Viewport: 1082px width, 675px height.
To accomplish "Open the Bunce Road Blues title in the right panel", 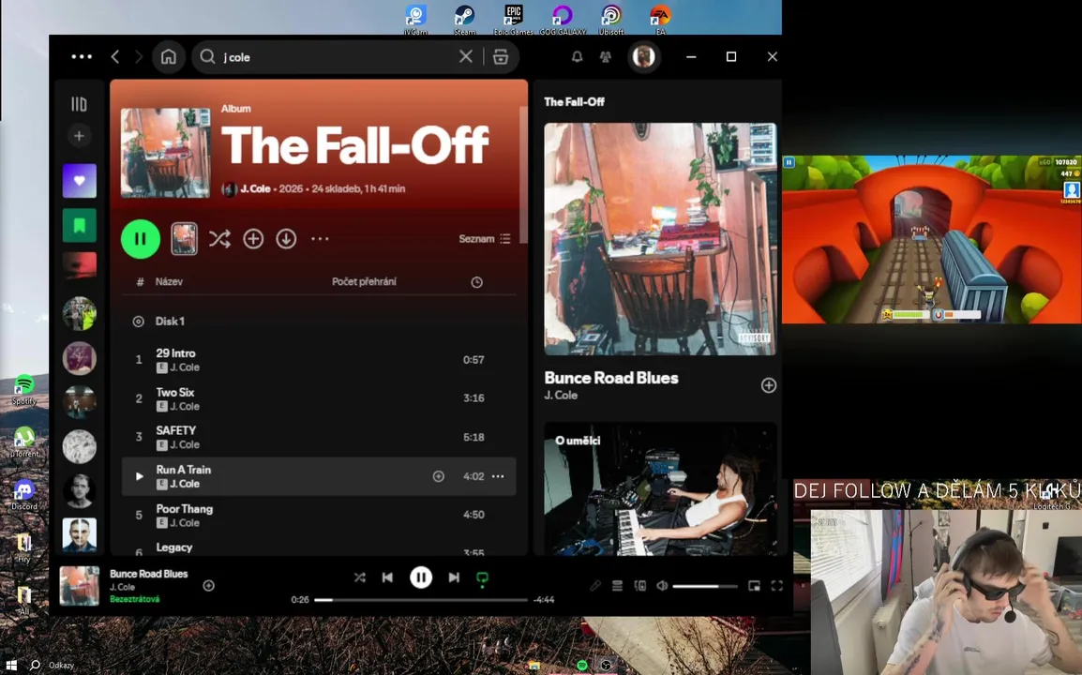I will coord(611,378).
